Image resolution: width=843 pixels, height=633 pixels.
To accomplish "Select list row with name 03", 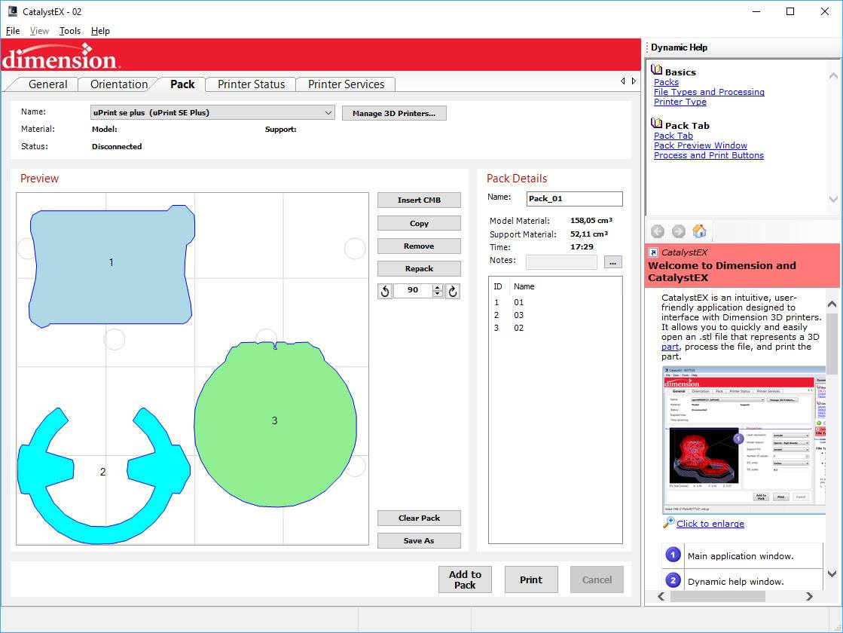I will [x=555, y=315].
